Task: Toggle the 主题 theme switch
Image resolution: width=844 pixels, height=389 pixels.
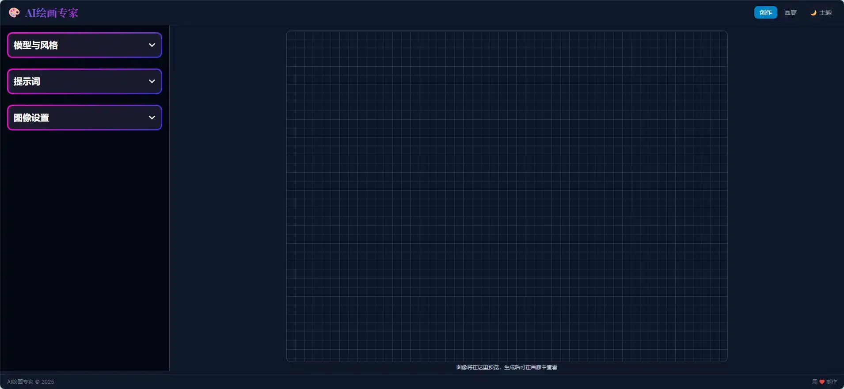Action: tap(821, 12)
